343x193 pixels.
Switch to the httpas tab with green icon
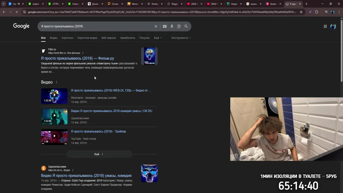[x=234, y=4]
